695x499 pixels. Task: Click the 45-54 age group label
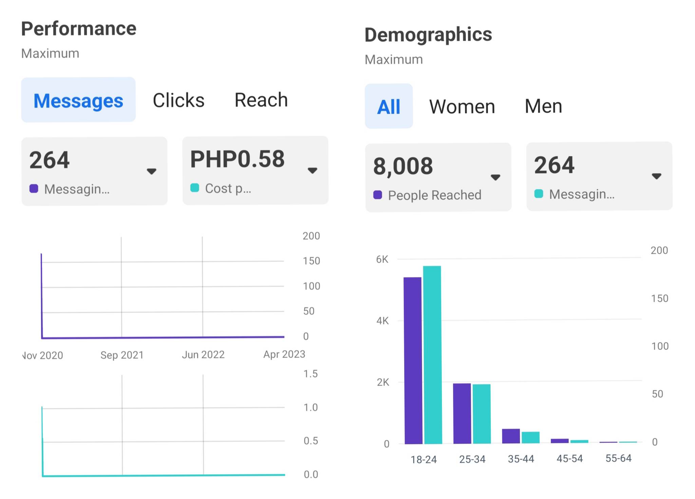tap(569, 459)
